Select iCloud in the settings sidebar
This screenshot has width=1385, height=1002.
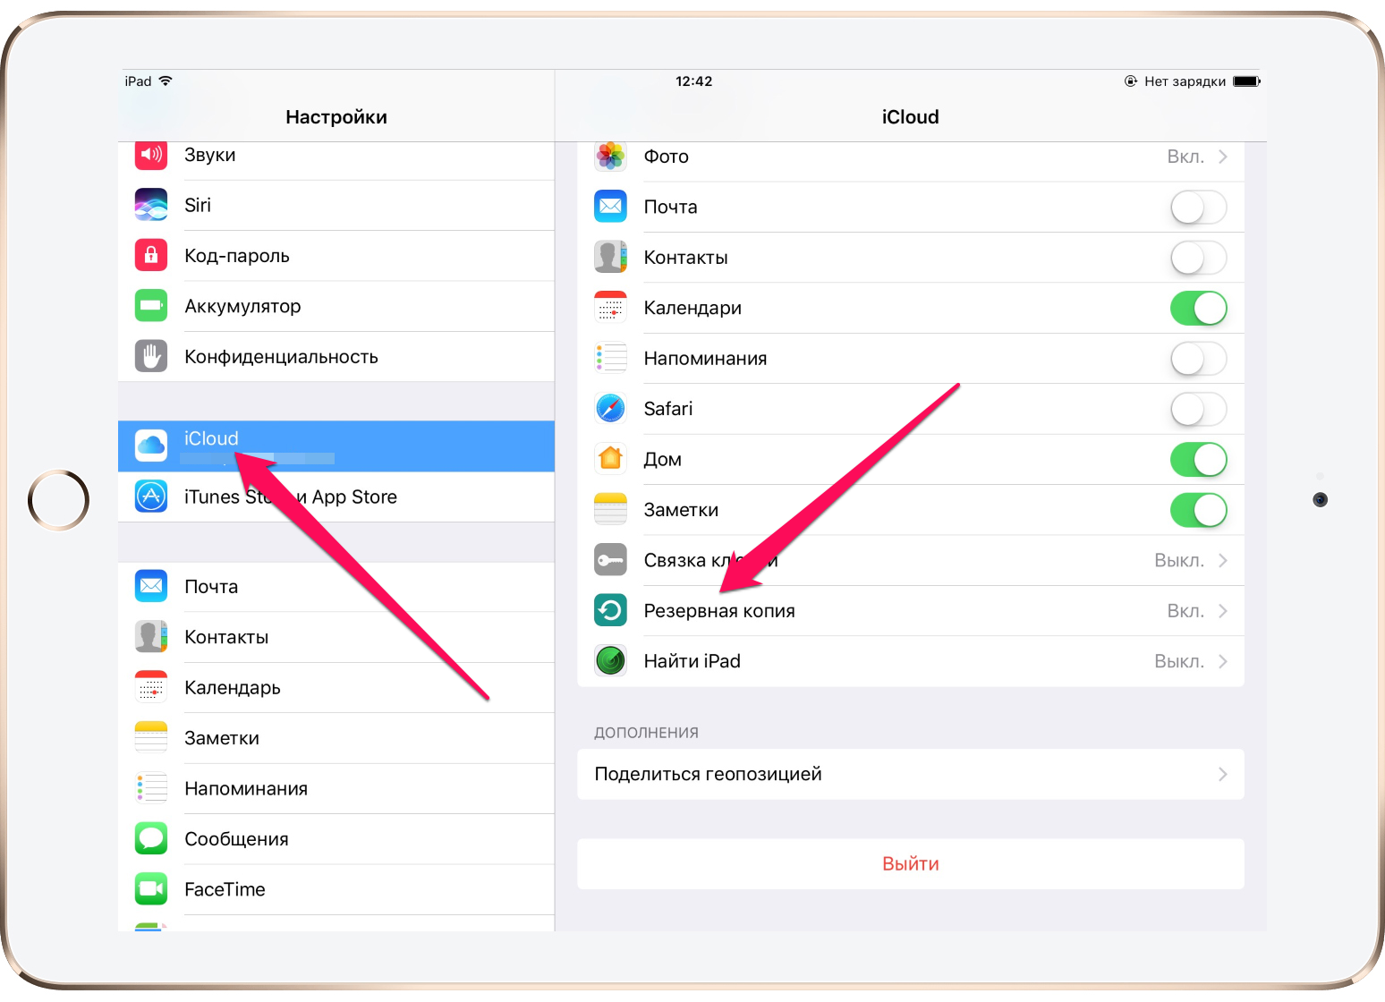(x=336, y=446)
